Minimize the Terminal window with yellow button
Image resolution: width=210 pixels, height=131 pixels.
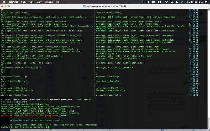click(x=6, y=6)
